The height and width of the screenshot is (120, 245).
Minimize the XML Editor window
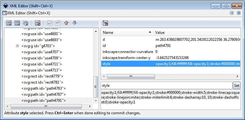216,6
